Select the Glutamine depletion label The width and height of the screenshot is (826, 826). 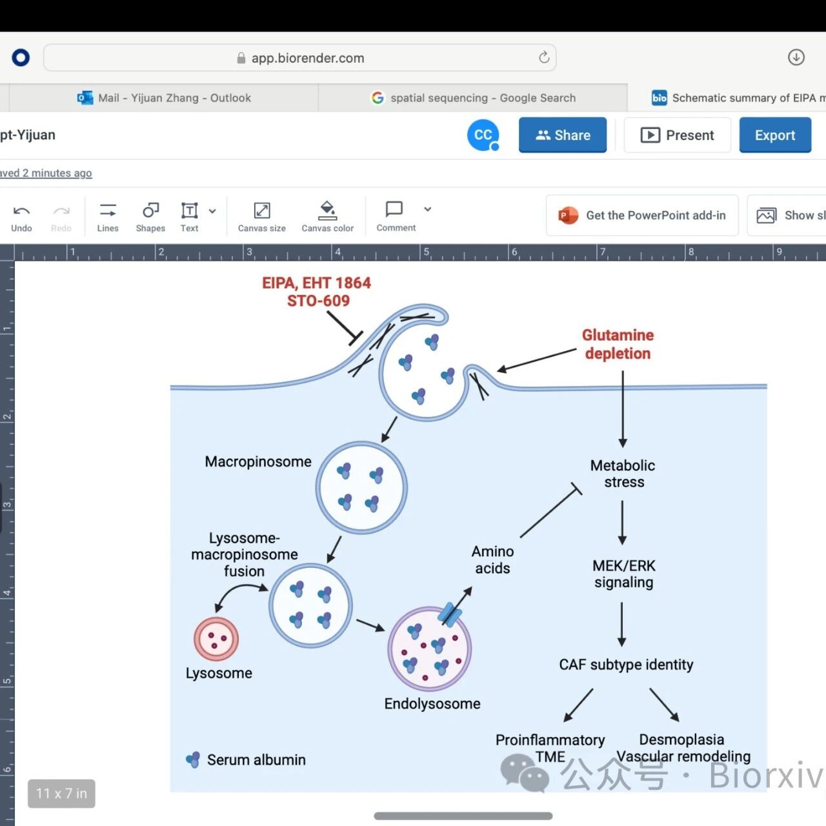618,344
